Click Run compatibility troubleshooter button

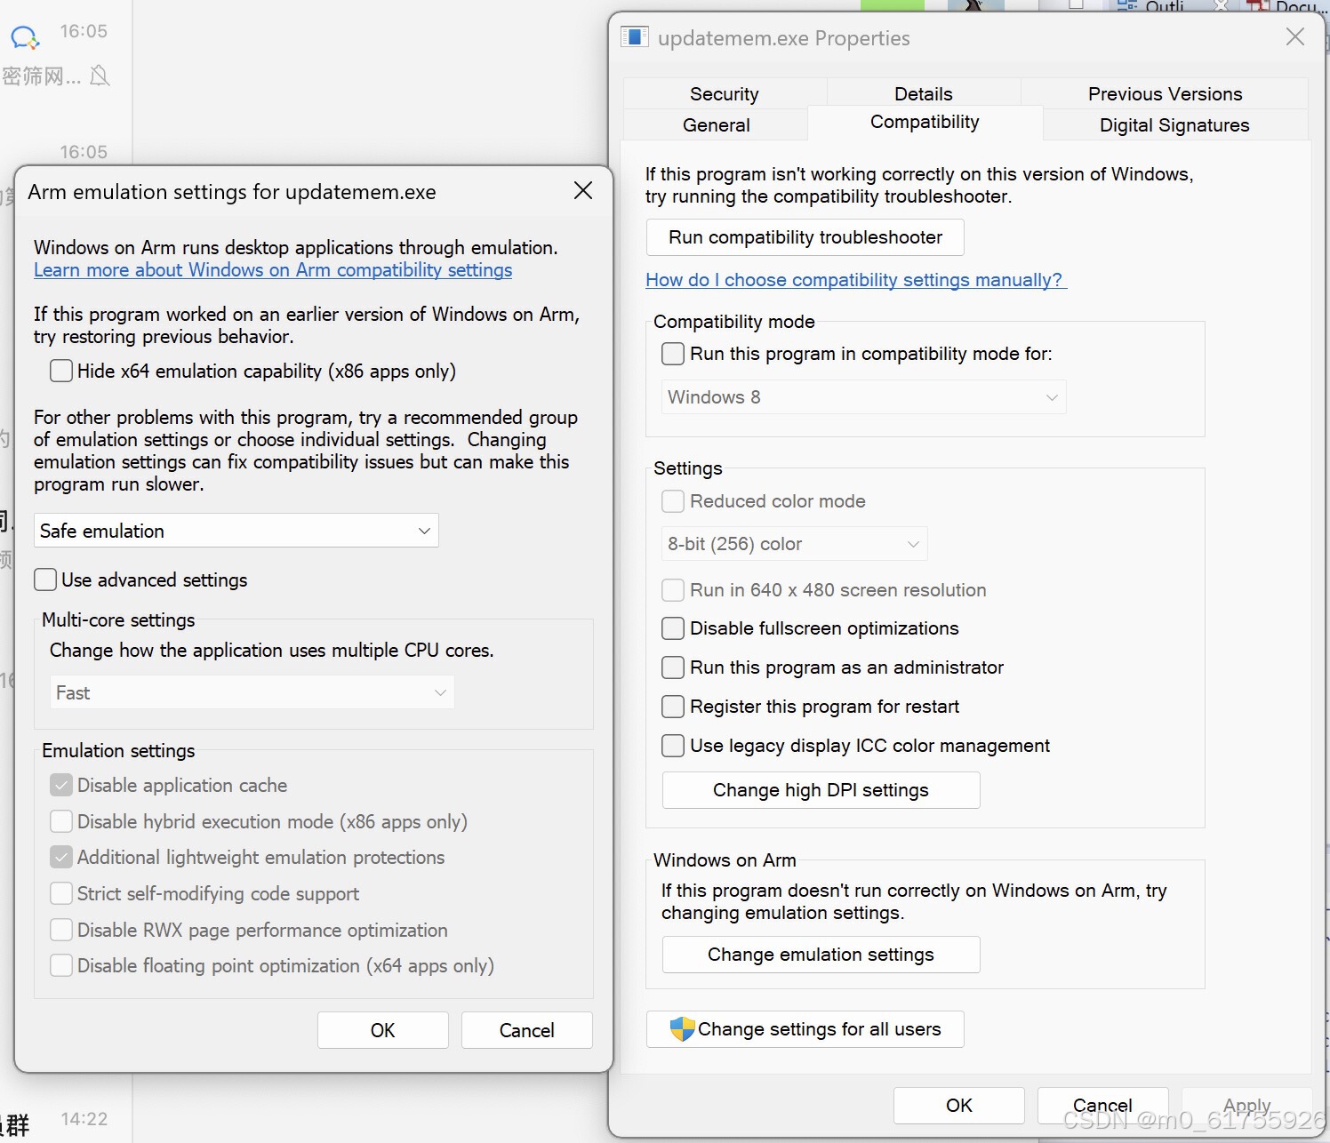805,237
